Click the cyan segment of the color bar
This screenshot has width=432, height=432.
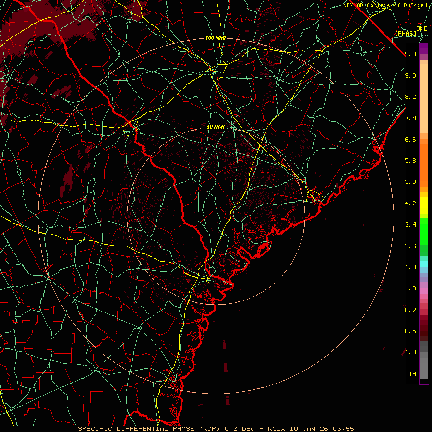[x=424, y=264]
